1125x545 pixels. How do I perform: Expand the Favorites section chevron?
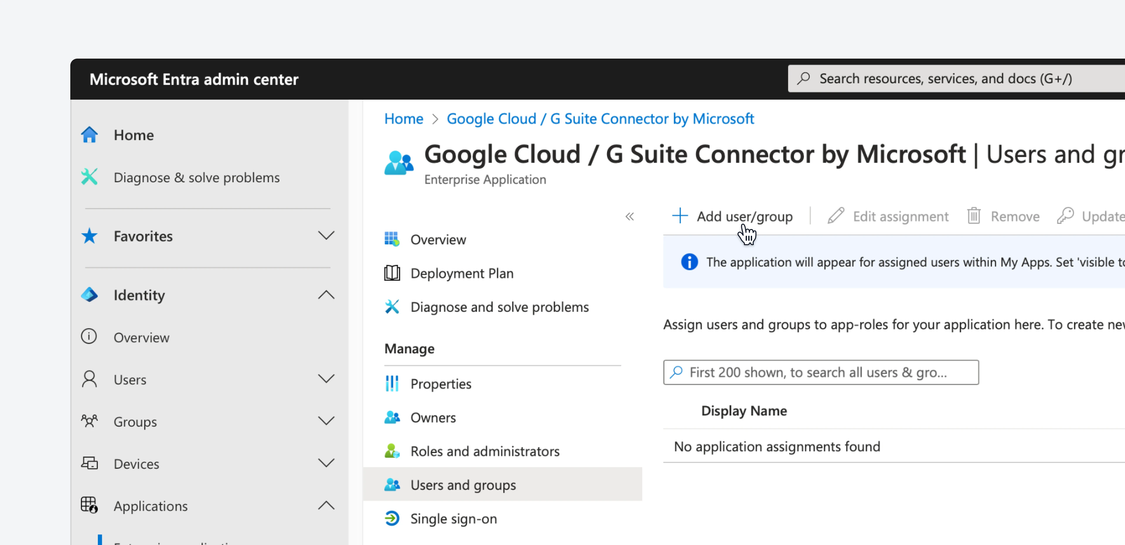[x=326, y=236]
